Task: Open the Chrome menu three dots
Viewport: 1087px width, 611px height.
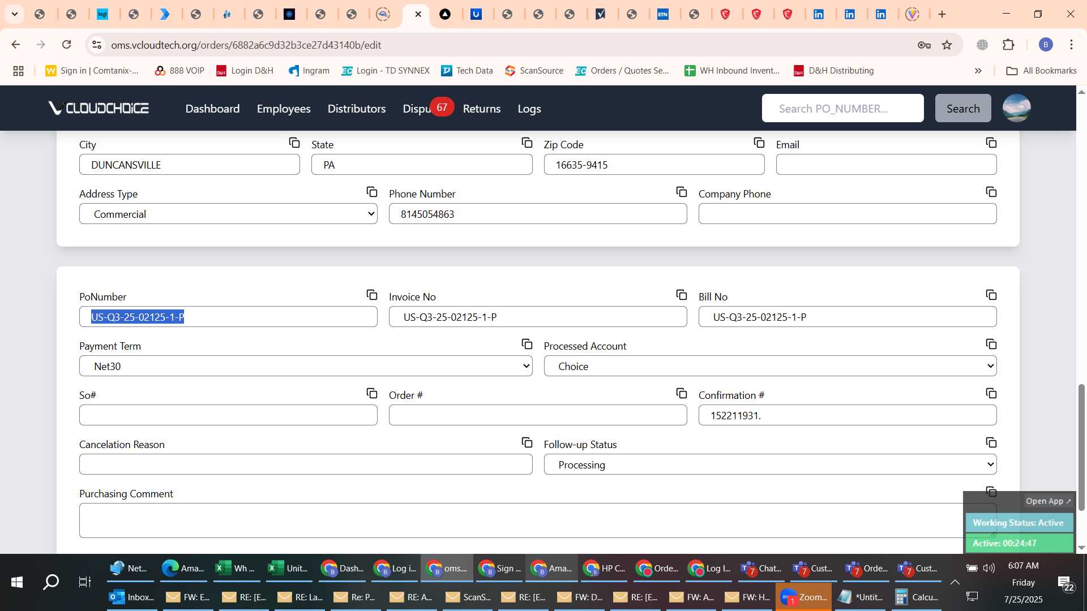Action: coord(1071,45)
